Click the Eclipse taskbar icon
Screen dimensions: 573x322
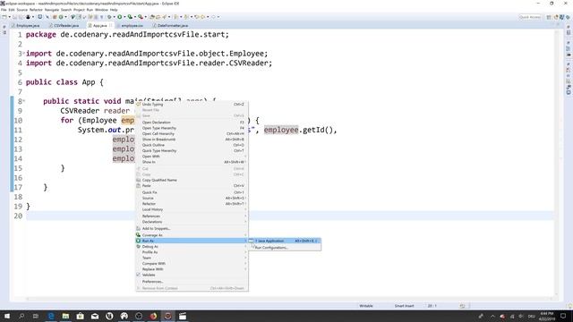click(167, 316)
